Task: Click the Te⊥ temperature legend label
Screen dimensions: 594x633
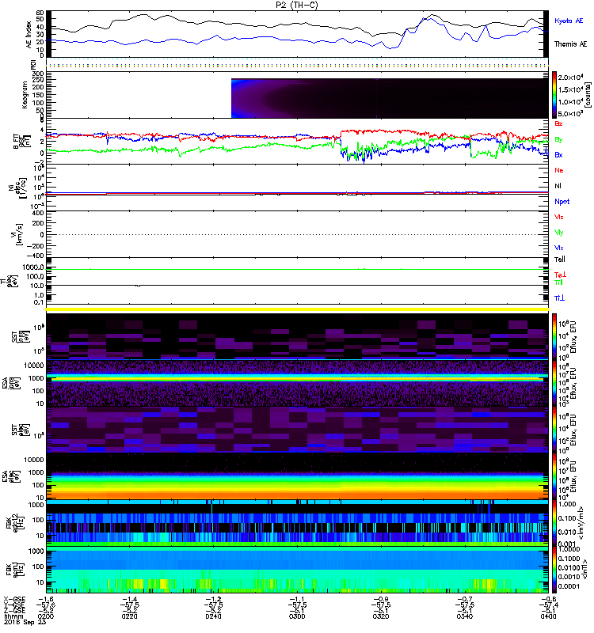Action: pos(560,275)
